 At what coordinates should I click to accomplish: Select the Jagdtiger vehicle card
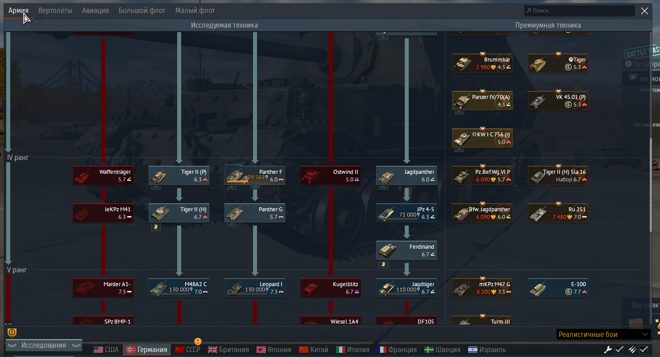pos(407,288)
